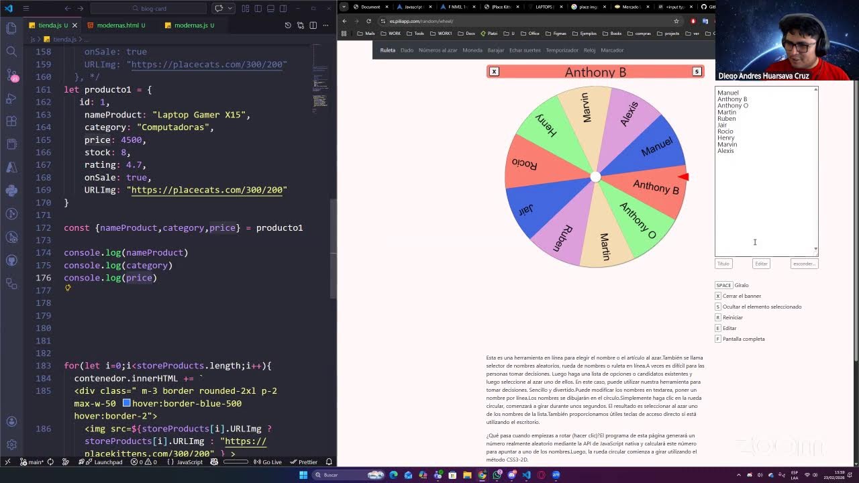
Task: Open changes compare icon in editor toolbar
Action: [301, 25]
